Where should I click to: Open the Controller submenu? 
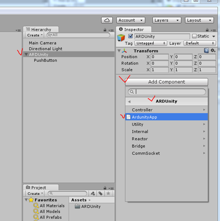[x=166, y=110]
